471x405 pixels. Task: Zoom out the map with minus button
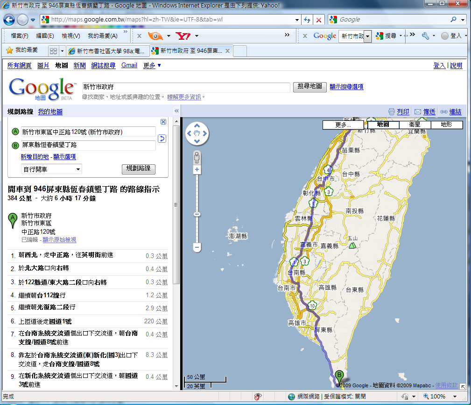tap(197, 248)
